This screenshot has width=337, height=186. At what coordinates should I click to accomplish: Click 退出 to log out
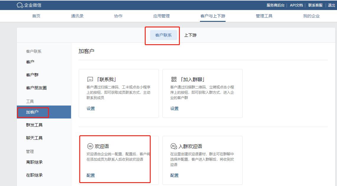[331, 5]
